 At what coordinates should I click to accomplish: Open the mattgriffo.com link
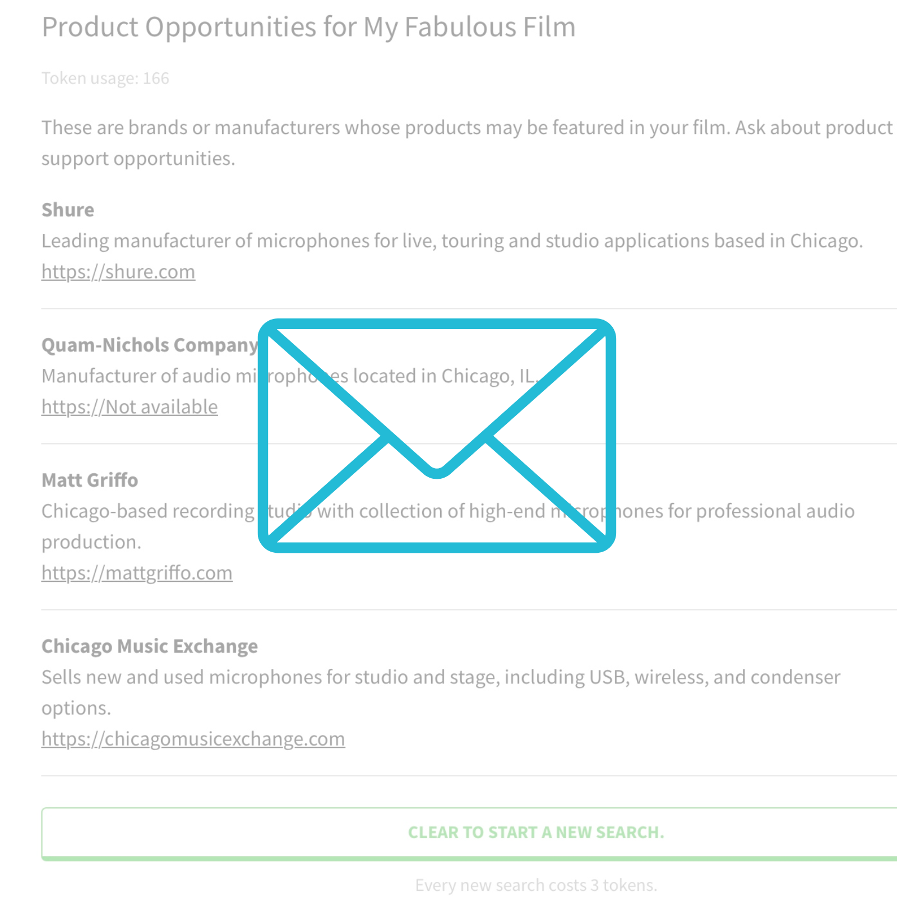(x=137, y=572)
